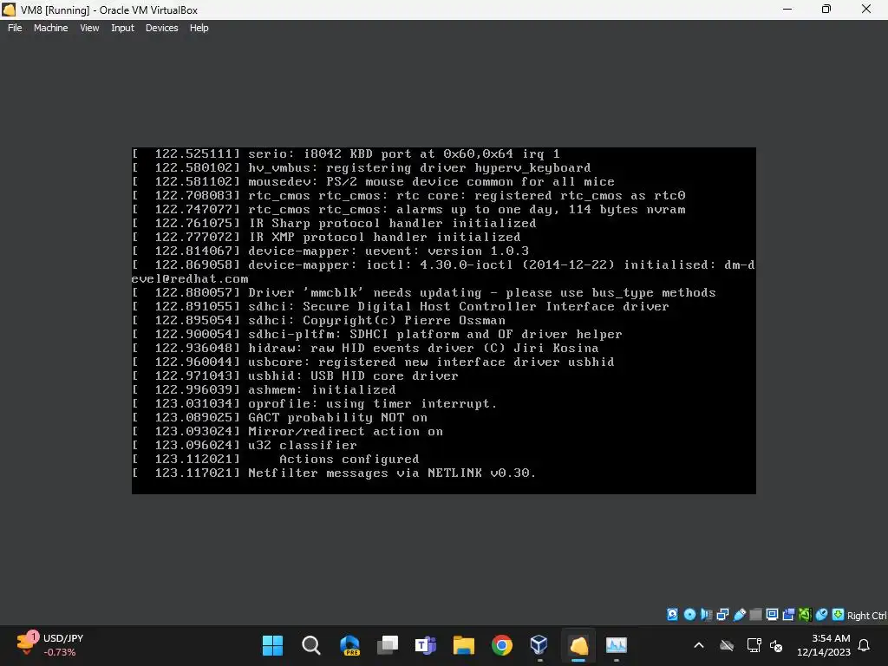Open the clock showing 3:54 AM
Image resolution: width=888 pixels, height=666 pixels.
pyautogui.click(x=824, y=645)
